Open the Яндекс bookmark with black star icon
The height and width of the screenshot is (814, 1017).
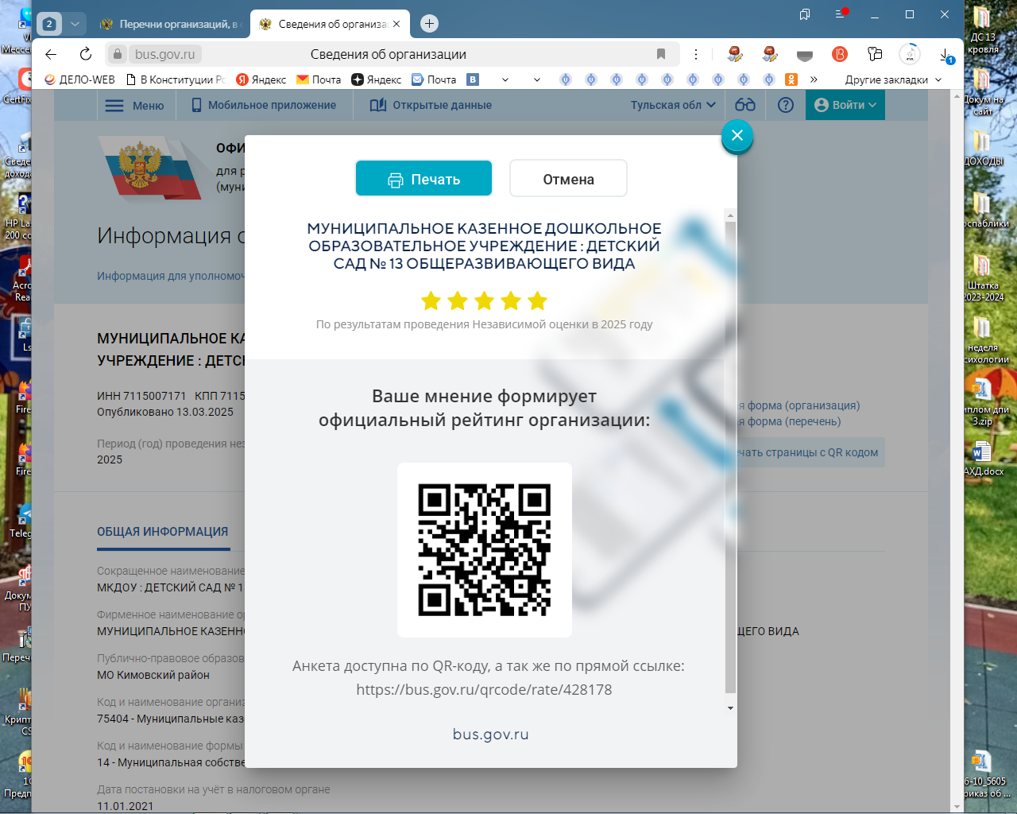point(377,79)
